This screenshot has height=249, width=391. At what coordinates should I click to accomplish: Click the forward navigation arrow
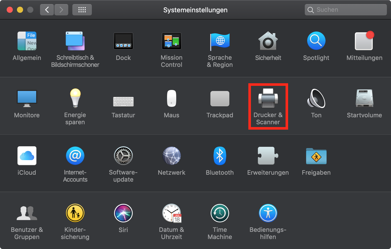[61, 10]
